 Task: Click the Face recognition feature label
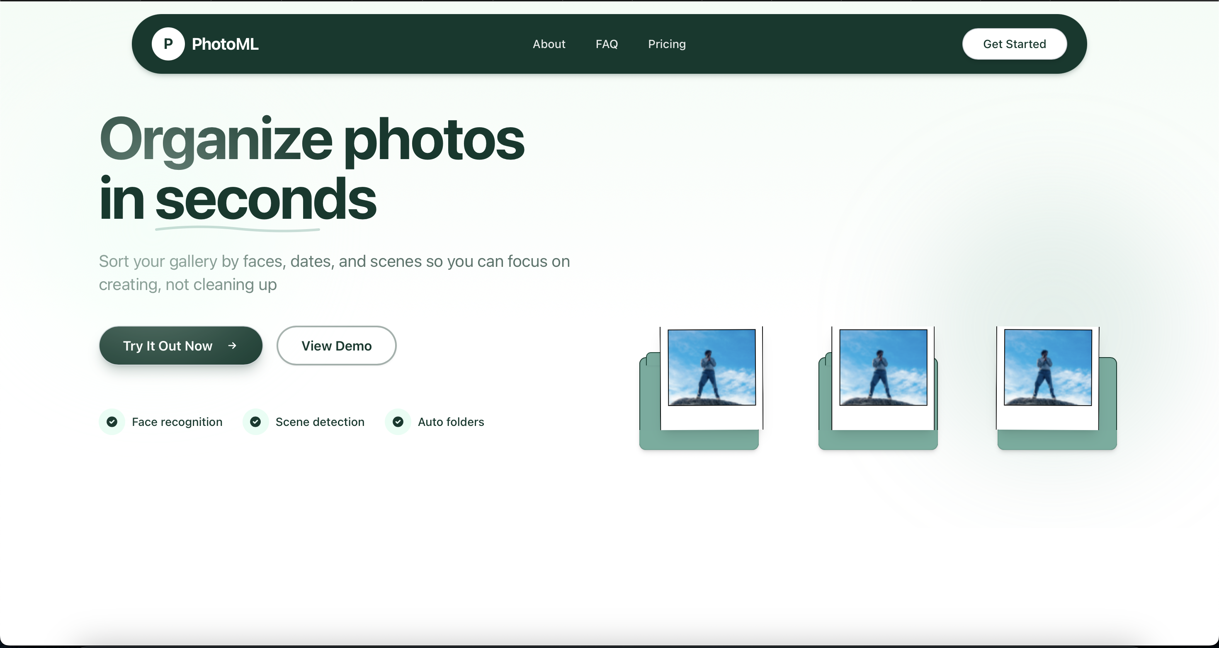pyautogui.click(x=177, y=421)
